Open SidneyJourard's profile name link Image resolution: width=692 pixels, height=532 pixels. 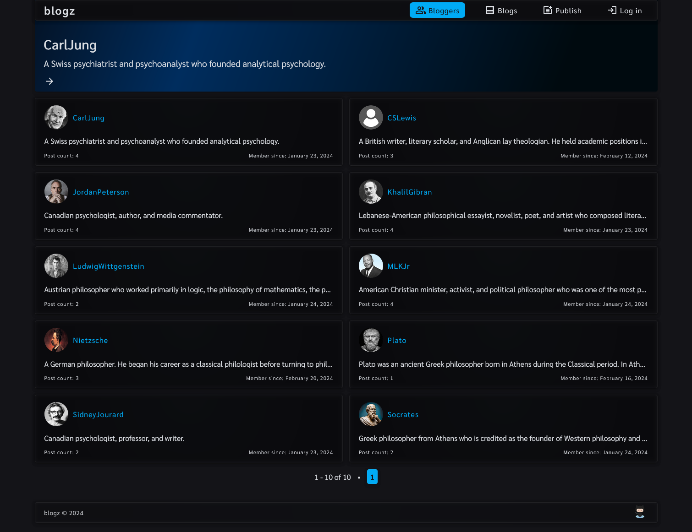98,415
